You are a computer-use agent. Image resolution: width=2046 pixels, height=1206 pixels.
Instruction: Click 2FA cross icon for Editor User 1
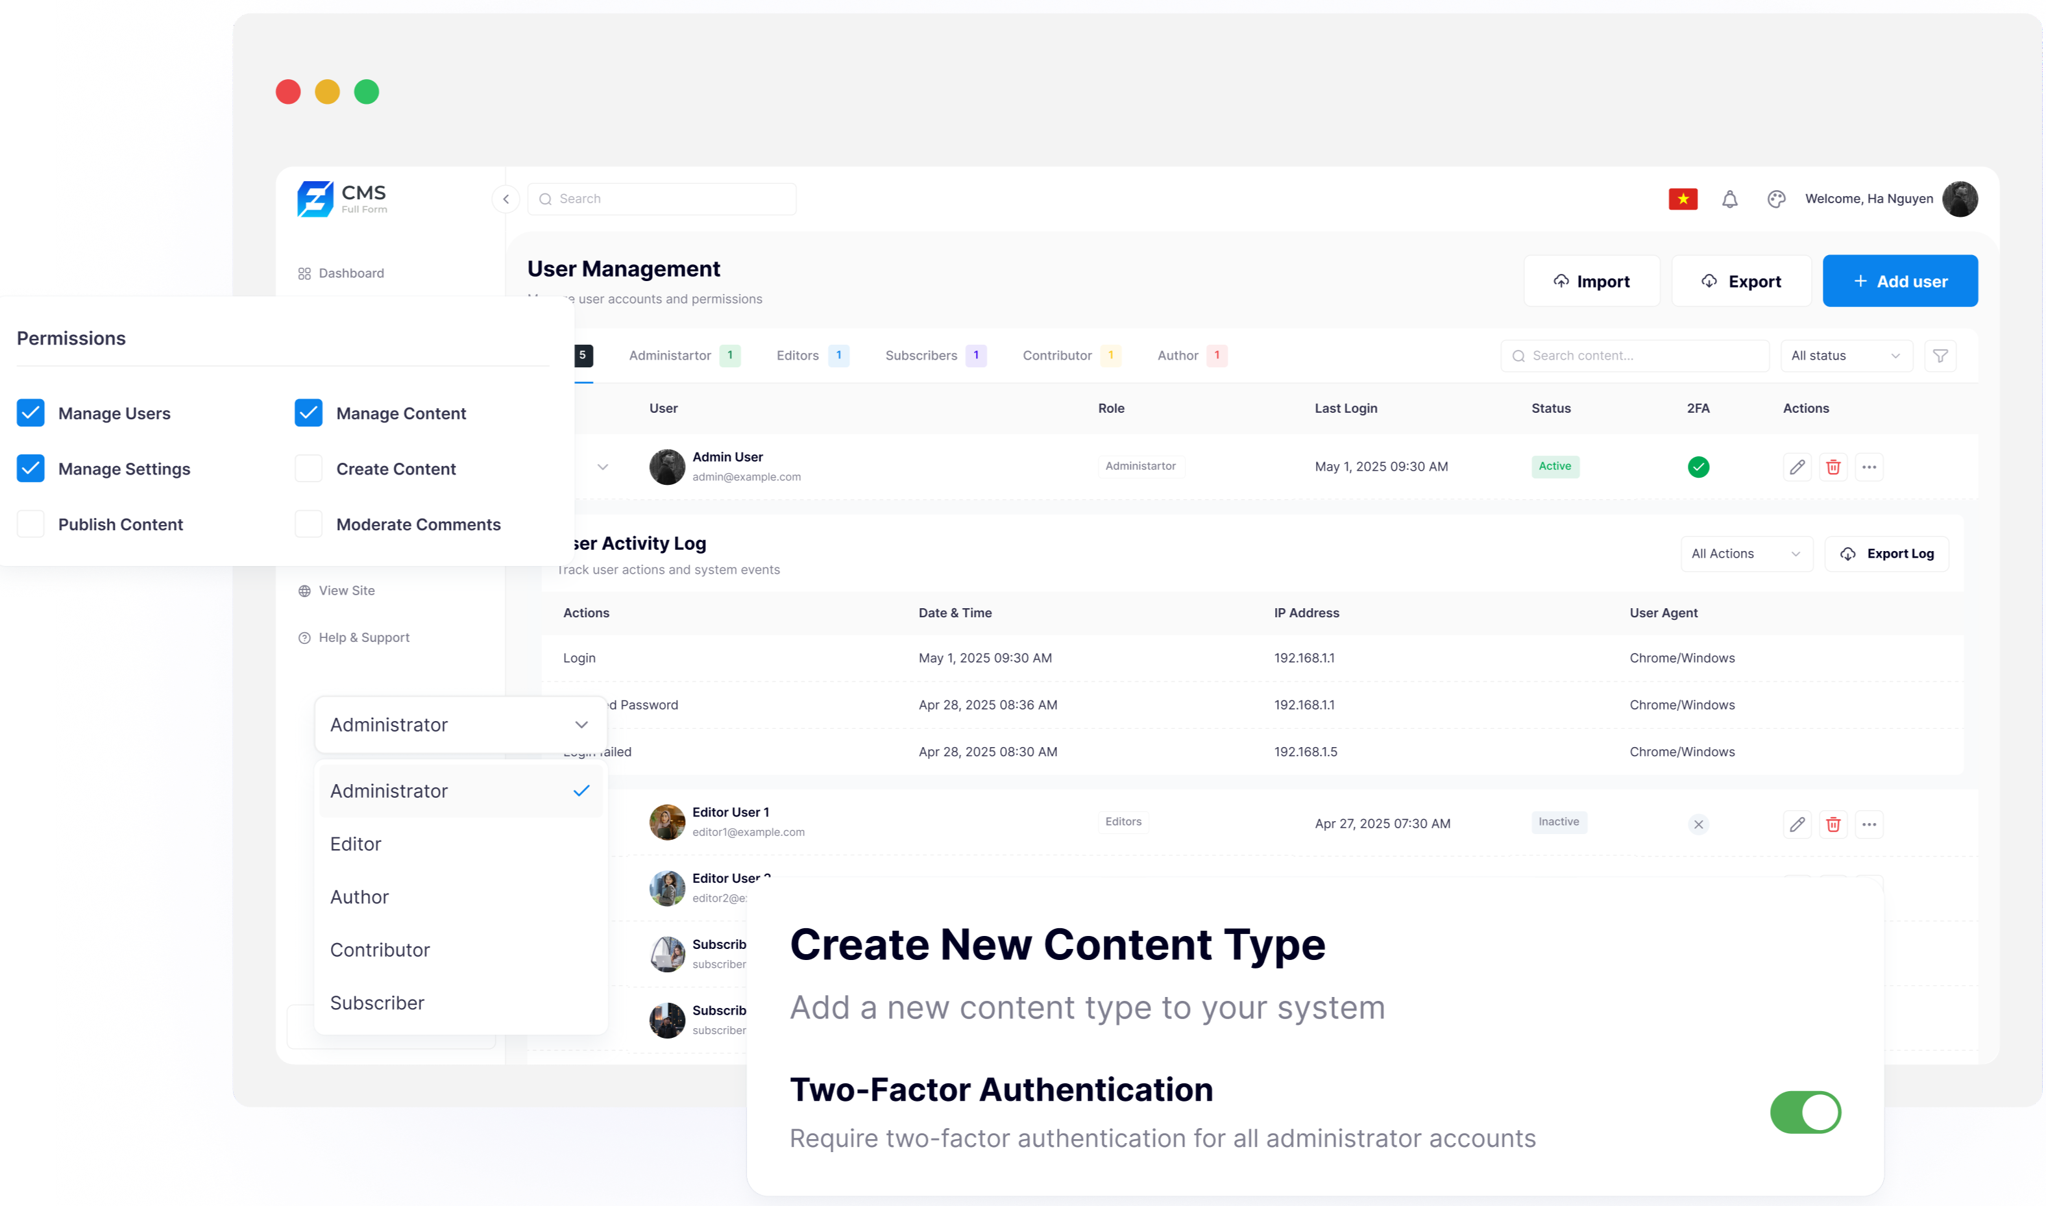click(1698, 825)
